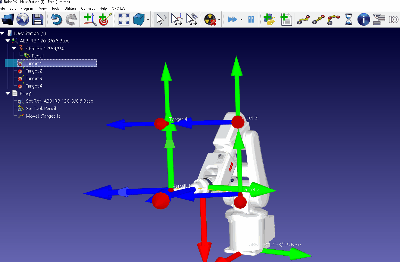Select Target 1 in the tree
Image resolution: width=400 pixels, height=262 pixels.
(x=34, y=63)
